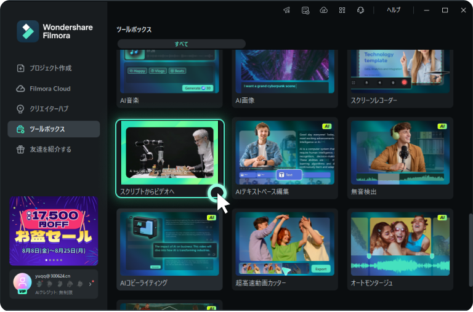Launch 無音検出 tool
The height and width of the screenshot is (312, 473).
click(x=400, y=158)
